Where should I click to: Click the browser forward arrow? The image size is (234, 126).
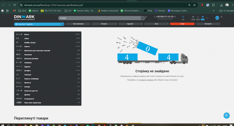(9, 5)
